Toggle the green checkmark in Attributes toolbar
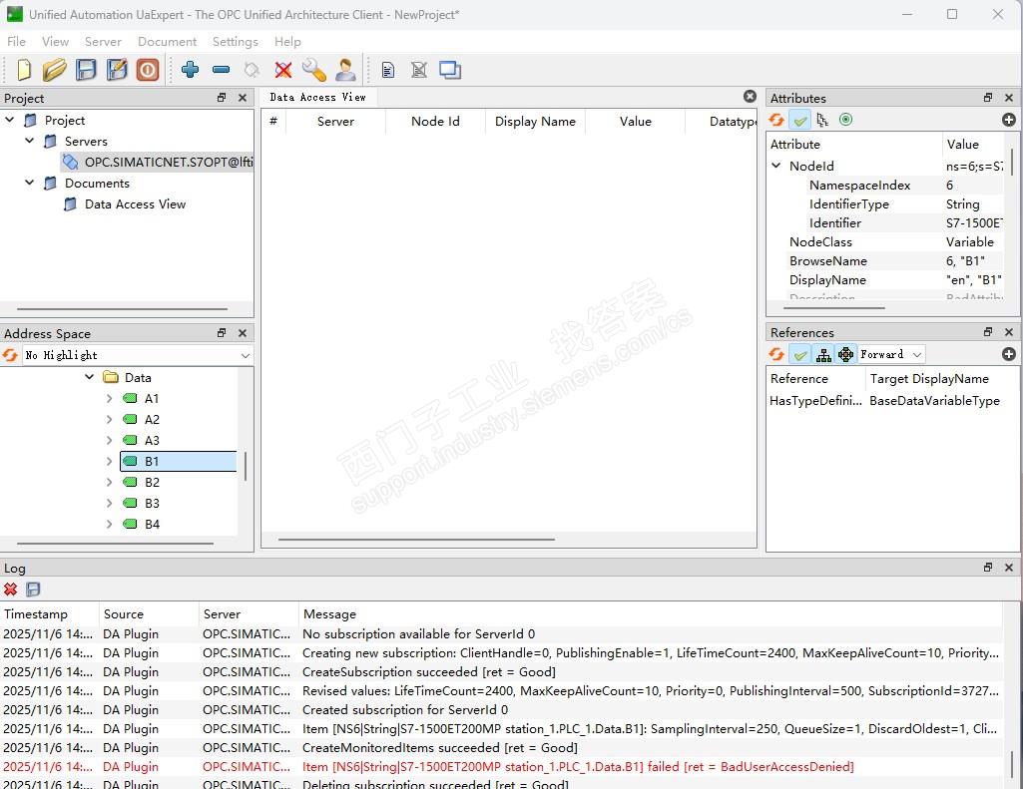The height and width of the screenshot is (789, 1023). (800, 120)
